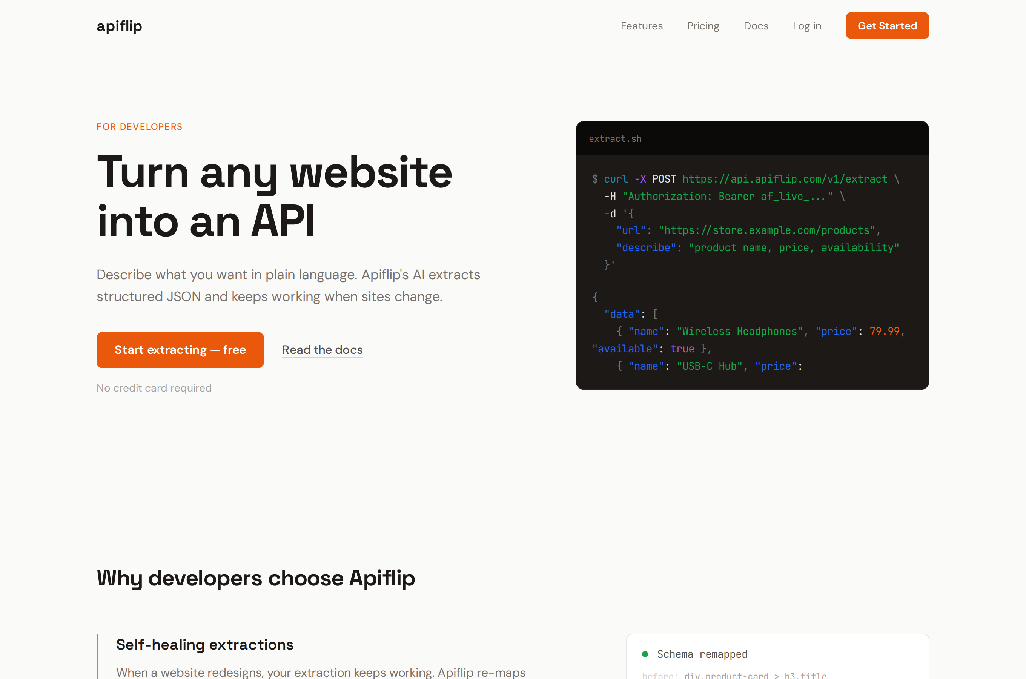The width and height of the screenshot is (1026, 679).
Task: Click the "USB-C Hub" value
Action: point(709,366)
